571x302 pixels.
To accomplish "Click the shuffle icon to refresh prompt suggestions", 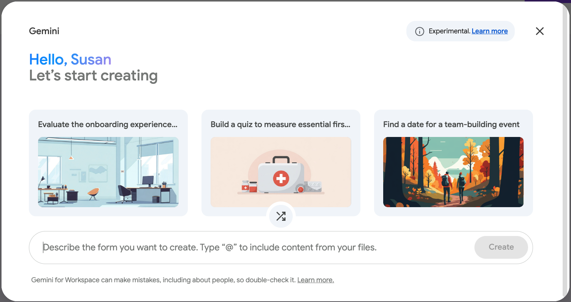I will coord(281,216).
